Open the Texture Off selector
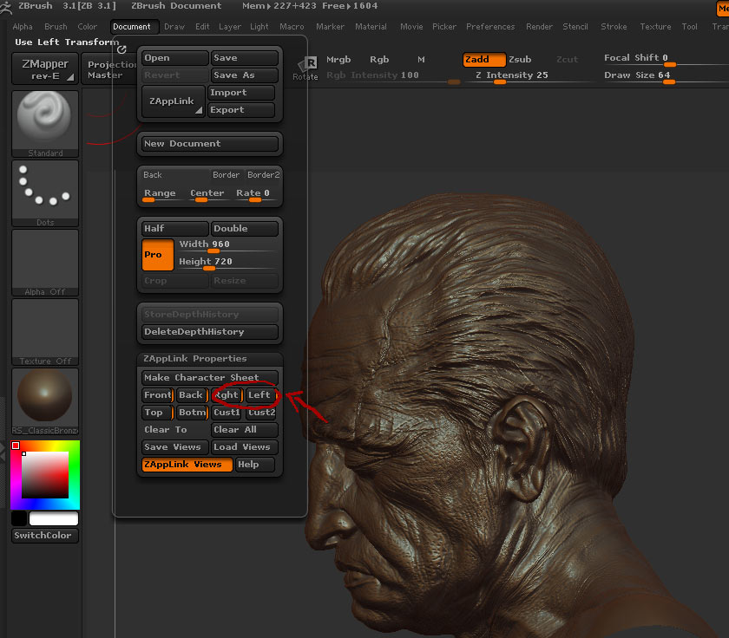Image resolution: width=729 pixels, height=638 pixels. [x=45, y=331]
